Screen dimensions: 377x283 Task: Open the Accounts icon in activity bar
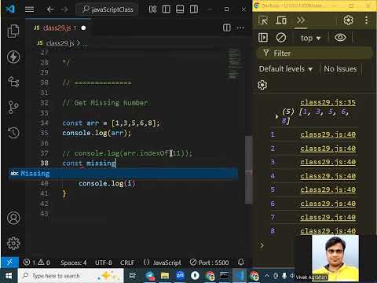pyautogui.click(x=13, y=218)
